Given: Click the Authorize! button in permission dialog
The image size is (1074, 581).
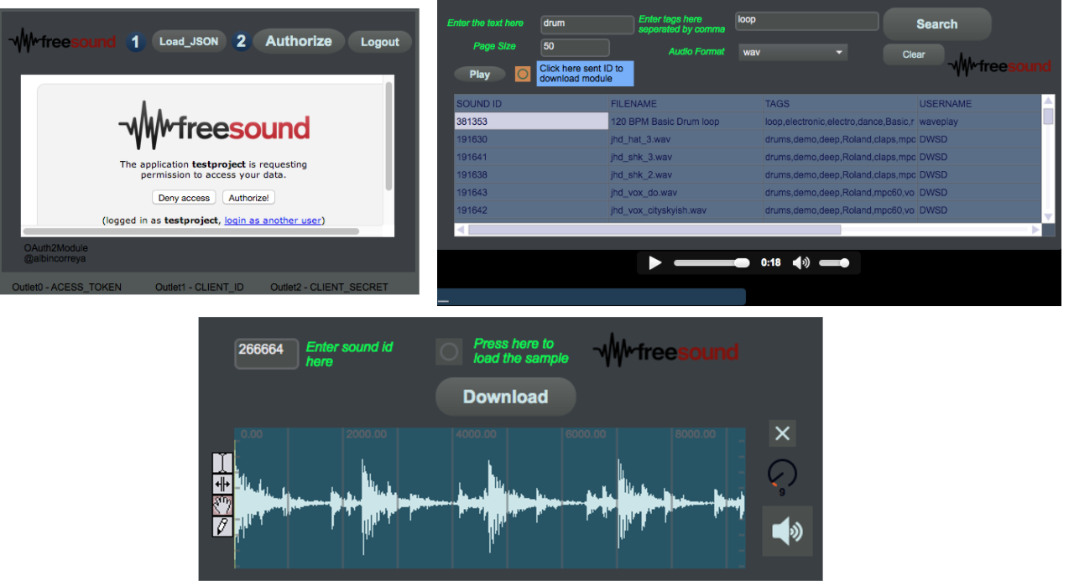Looking at the screenshot, I should click(249, 198).
